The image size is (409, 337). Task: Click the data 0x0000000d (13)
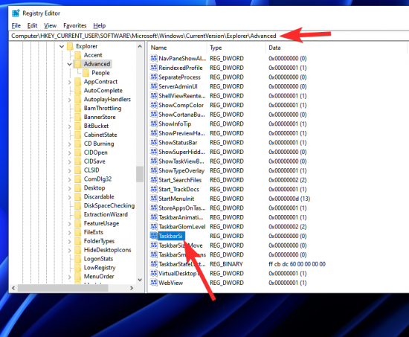(289, 199)
